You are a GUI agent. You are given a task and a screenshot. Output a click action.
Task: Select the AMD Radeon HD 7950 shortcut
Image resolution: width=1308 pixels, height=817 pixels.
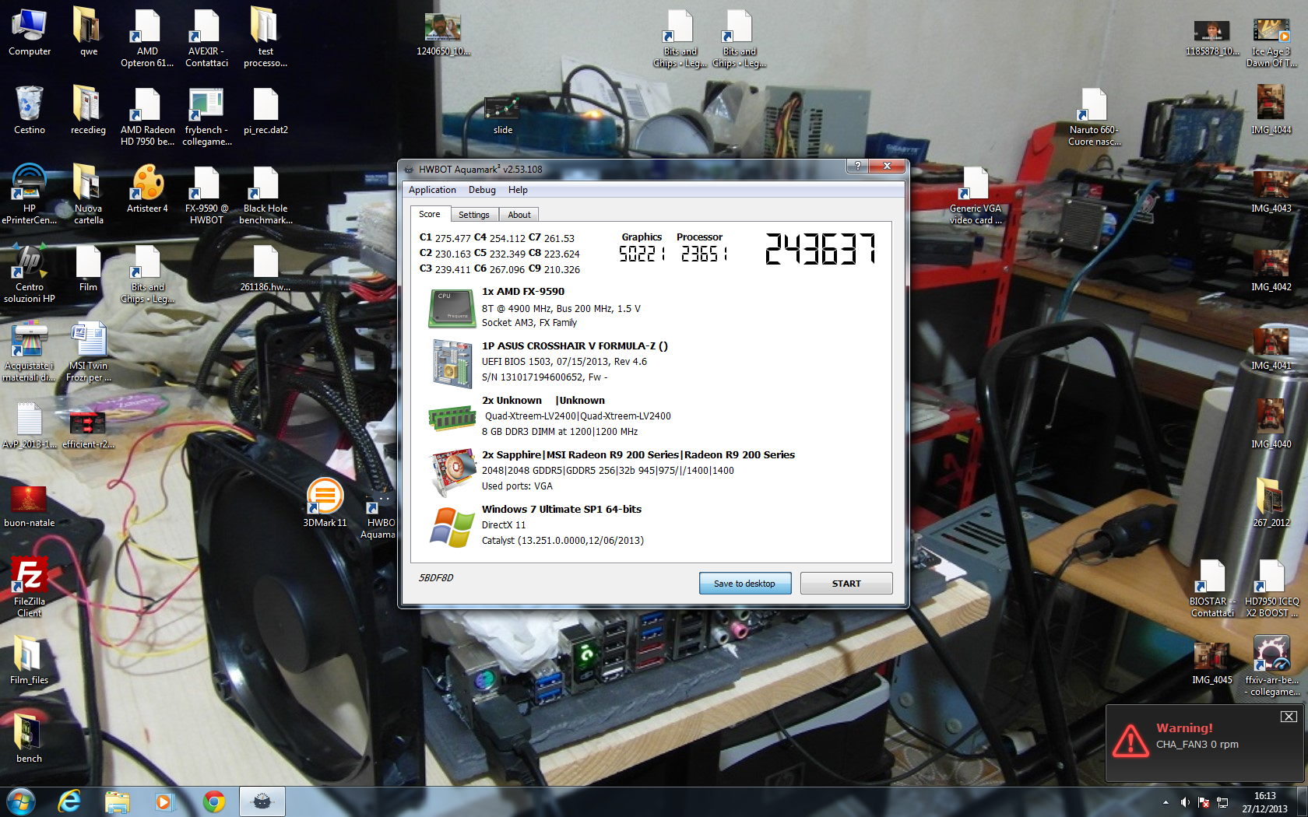tap(147, 116)
